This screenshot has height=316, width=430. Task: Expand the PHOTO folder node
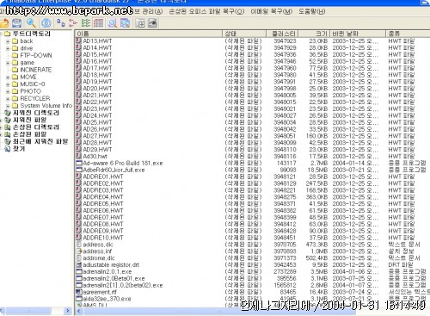point(8,91)
